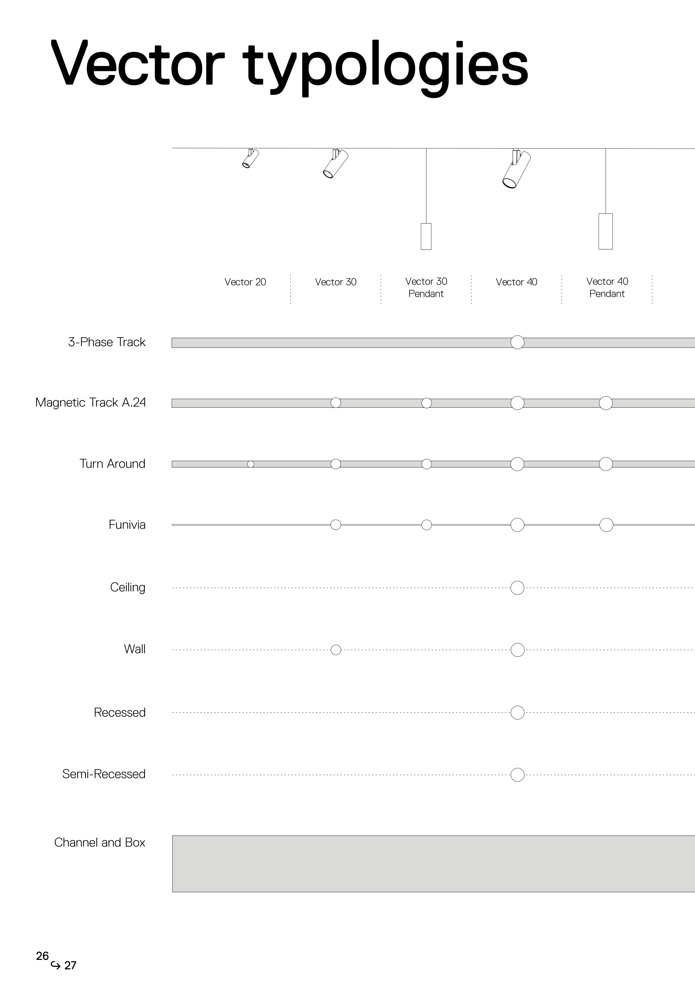This screenshot has width=695, height=983.
Task: Click the Semi-Recessed circle for Vector 40
Action: click(x=517, y=775)
